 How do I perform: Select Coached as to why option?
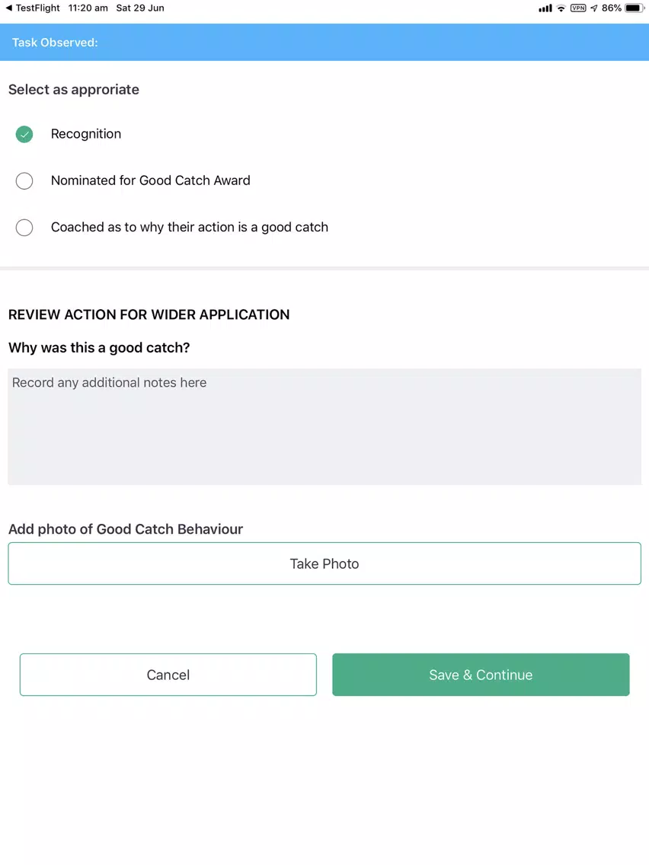24,227
